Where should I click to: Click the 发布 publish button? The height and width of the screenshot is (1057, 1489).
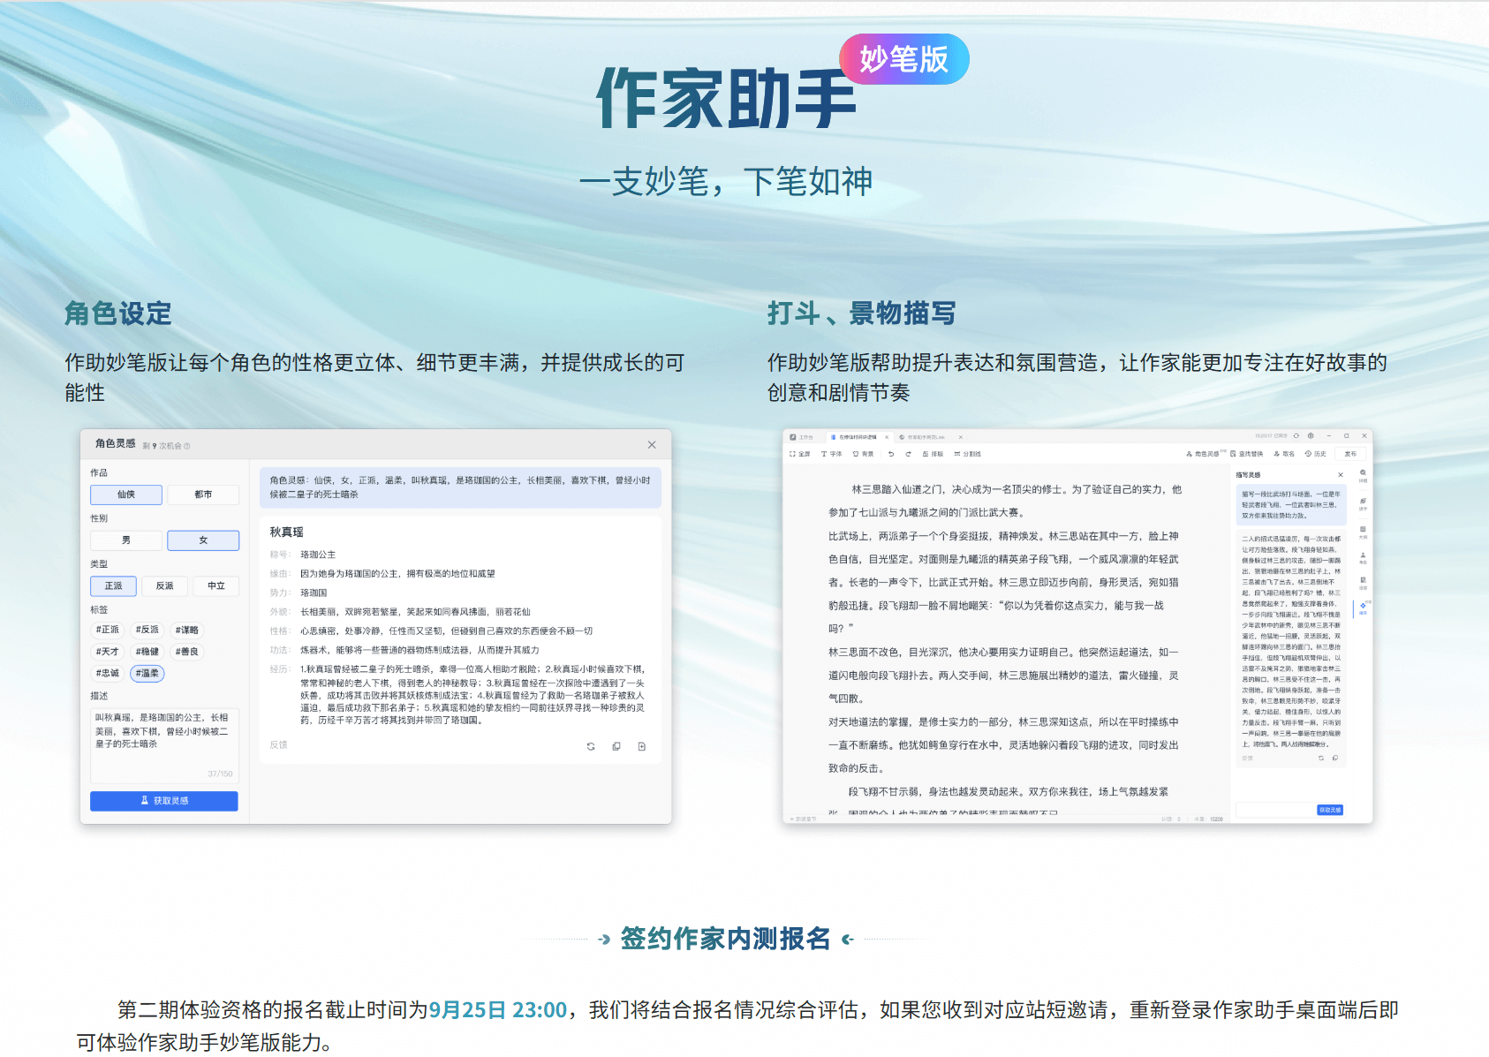pos(1350,454)
